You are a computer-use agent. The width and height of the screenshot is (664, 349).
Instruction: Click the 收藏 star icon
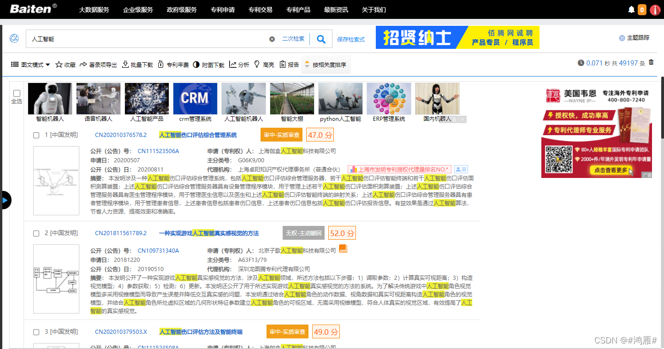click(x=59, y=65)
